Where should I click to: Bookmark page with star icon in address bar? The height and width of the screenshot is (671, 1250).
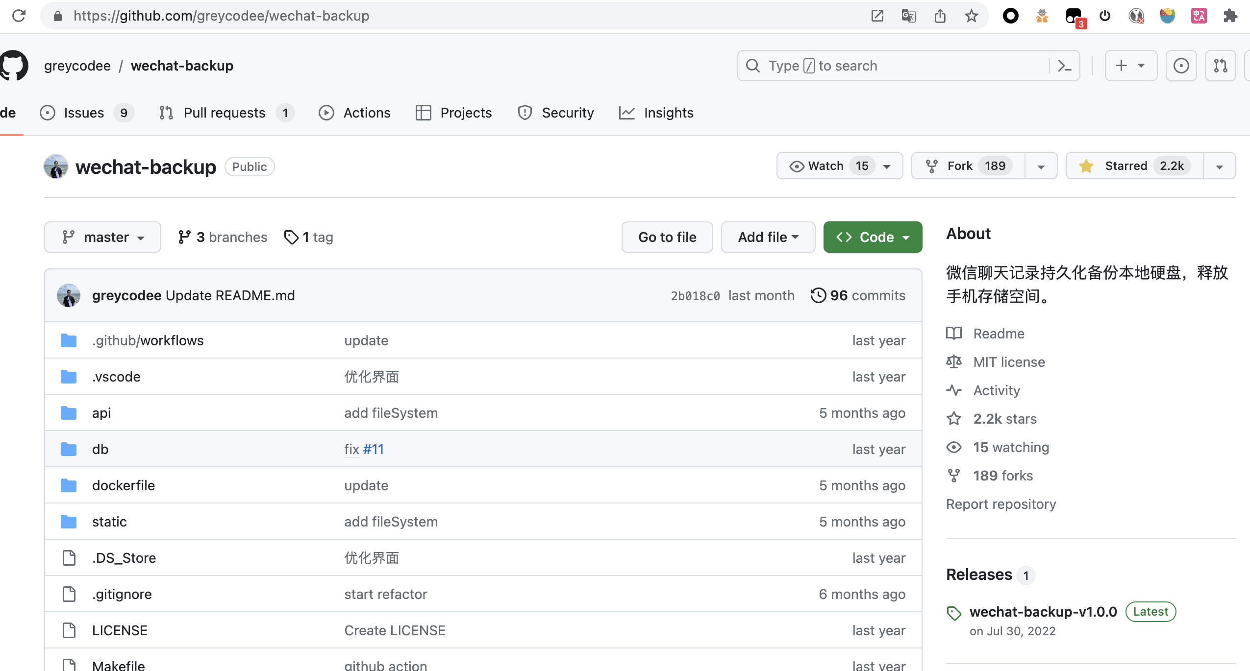971,16
